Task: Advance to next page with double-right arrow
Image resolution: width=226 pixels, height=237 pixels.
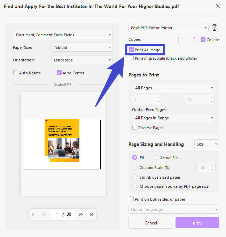Action: (81, 214)
